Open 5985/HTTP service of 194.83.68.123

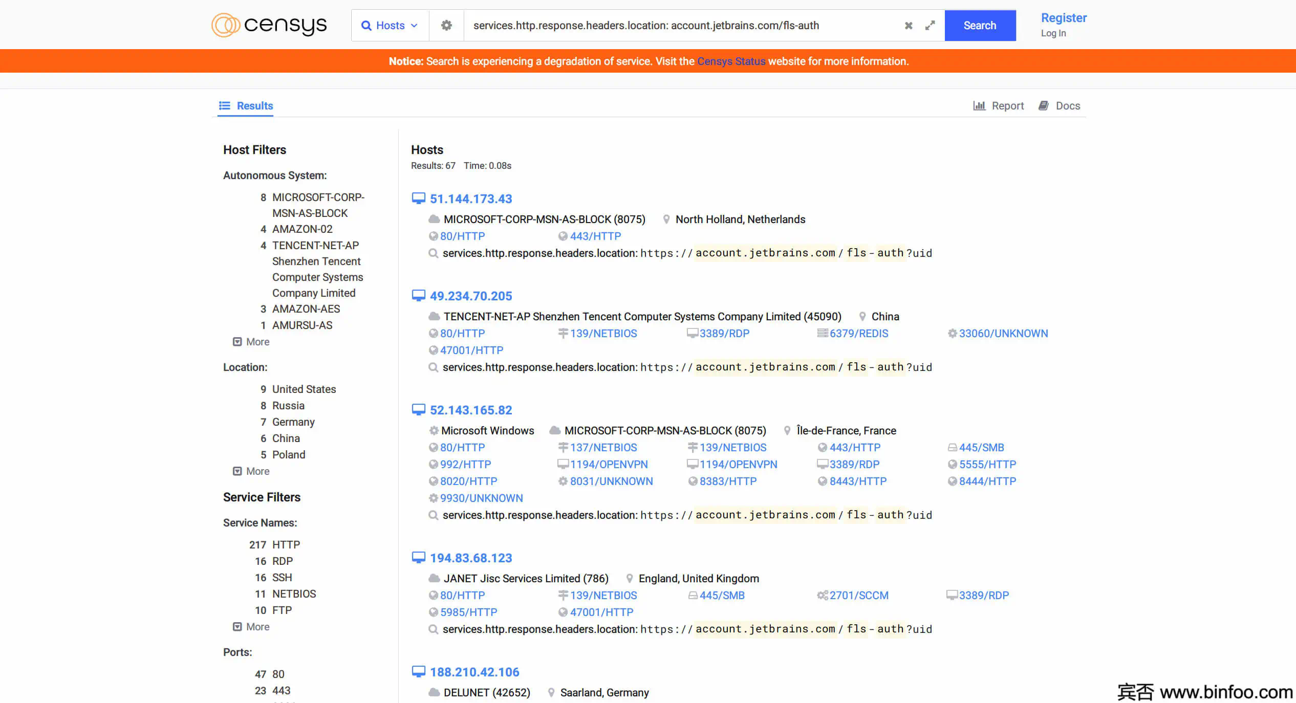468,612
